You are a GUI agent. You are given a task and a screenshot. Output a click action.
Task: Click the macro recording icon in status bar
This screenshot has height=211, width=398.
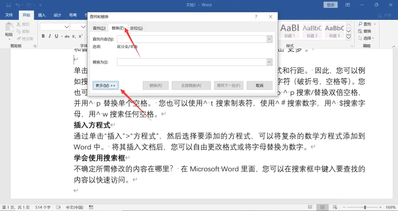point(91,207)
